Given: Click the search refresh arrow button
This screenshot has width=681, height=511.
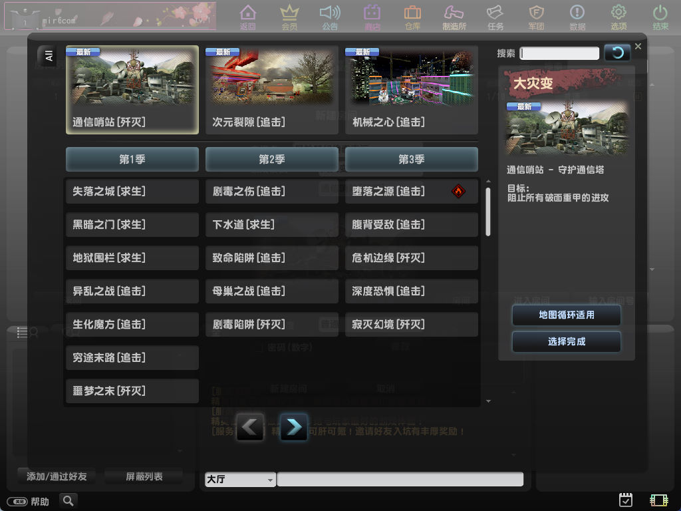Looking at the screenshot, I should (617, 53).
